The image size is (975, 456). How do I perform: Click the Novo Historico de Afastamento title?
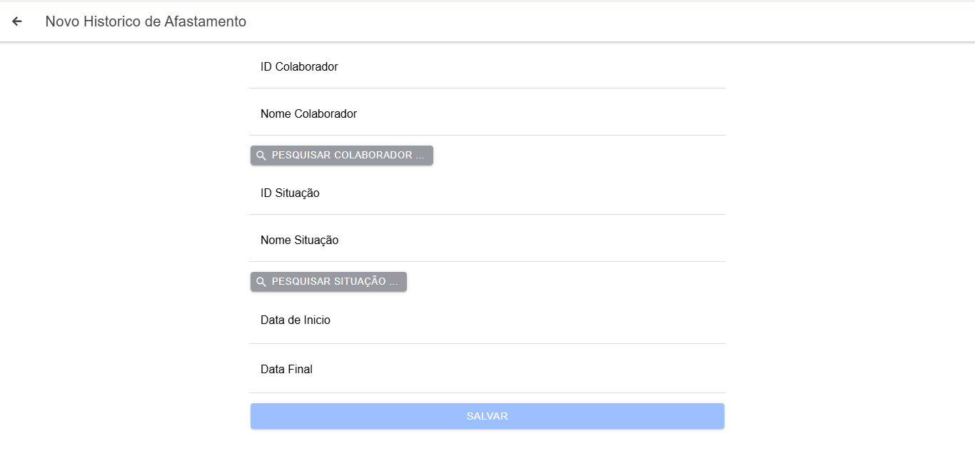click(146, 21)
